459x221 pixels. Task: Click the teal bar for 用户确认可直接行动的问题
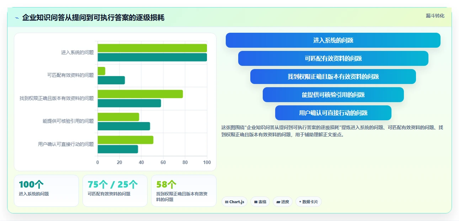118,149
